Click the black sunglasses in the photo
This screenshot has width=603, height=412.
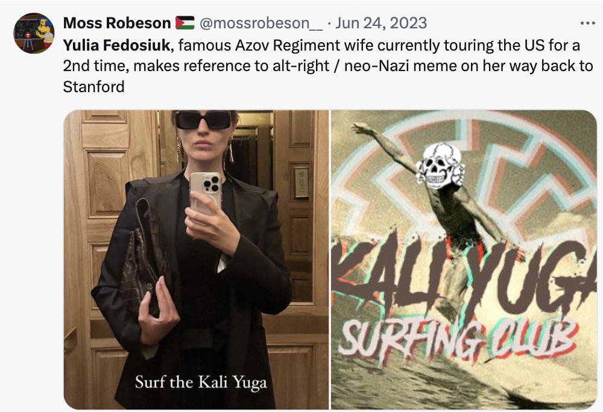(203, 120)
